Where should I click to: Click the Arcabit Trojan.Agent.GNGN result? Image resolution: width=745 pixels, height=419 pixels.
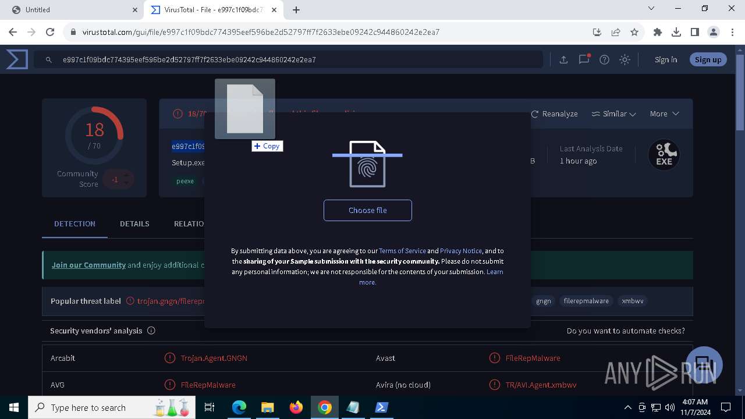[214, 358]
